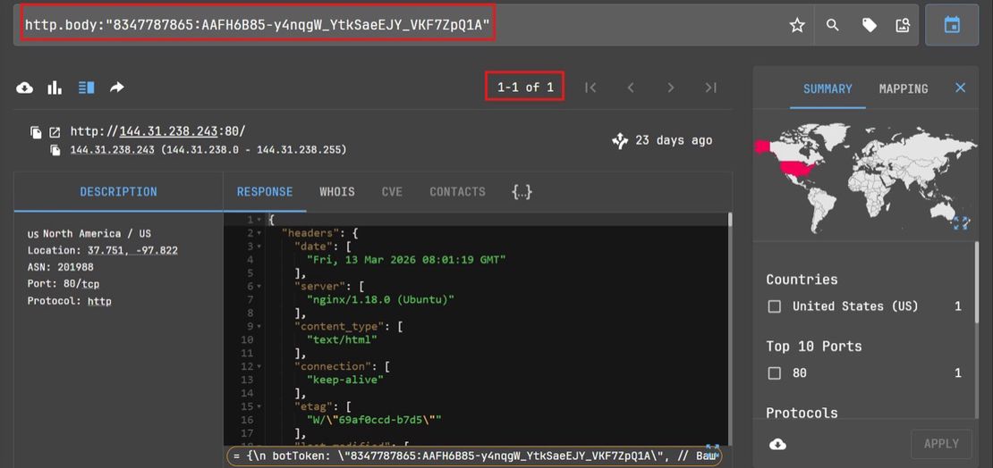993x468 pixels.
Task: Click the tag icon in search bar
Action: click(x=869, y=26)
